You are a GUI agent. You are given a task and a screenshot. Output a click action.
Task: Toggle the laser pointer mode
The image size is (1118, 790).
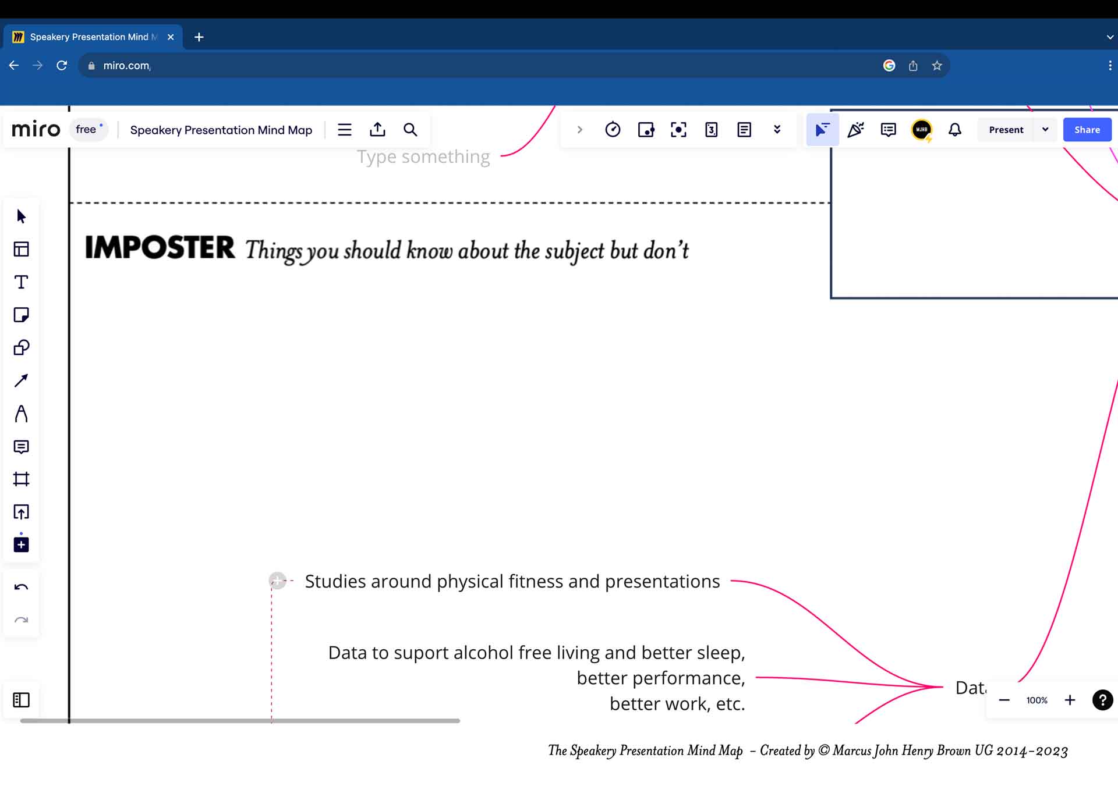point(822,129)
